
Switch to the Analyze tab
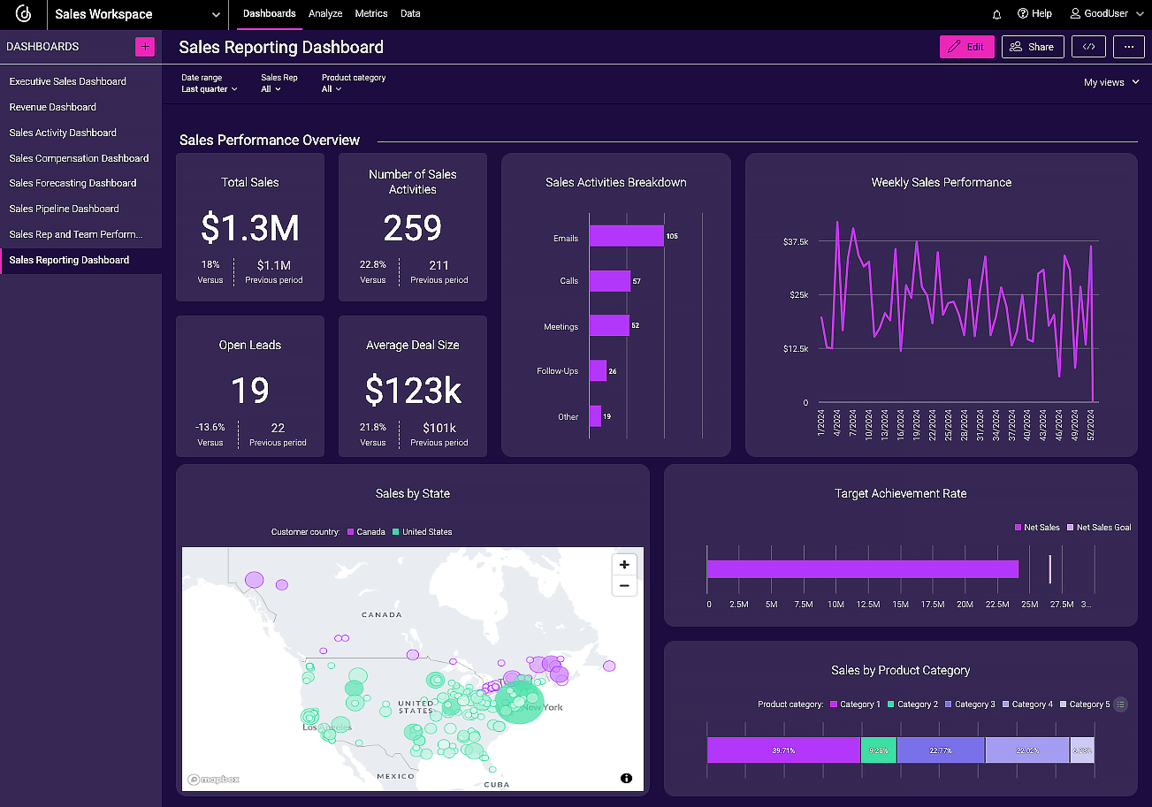tap(325, 13)
